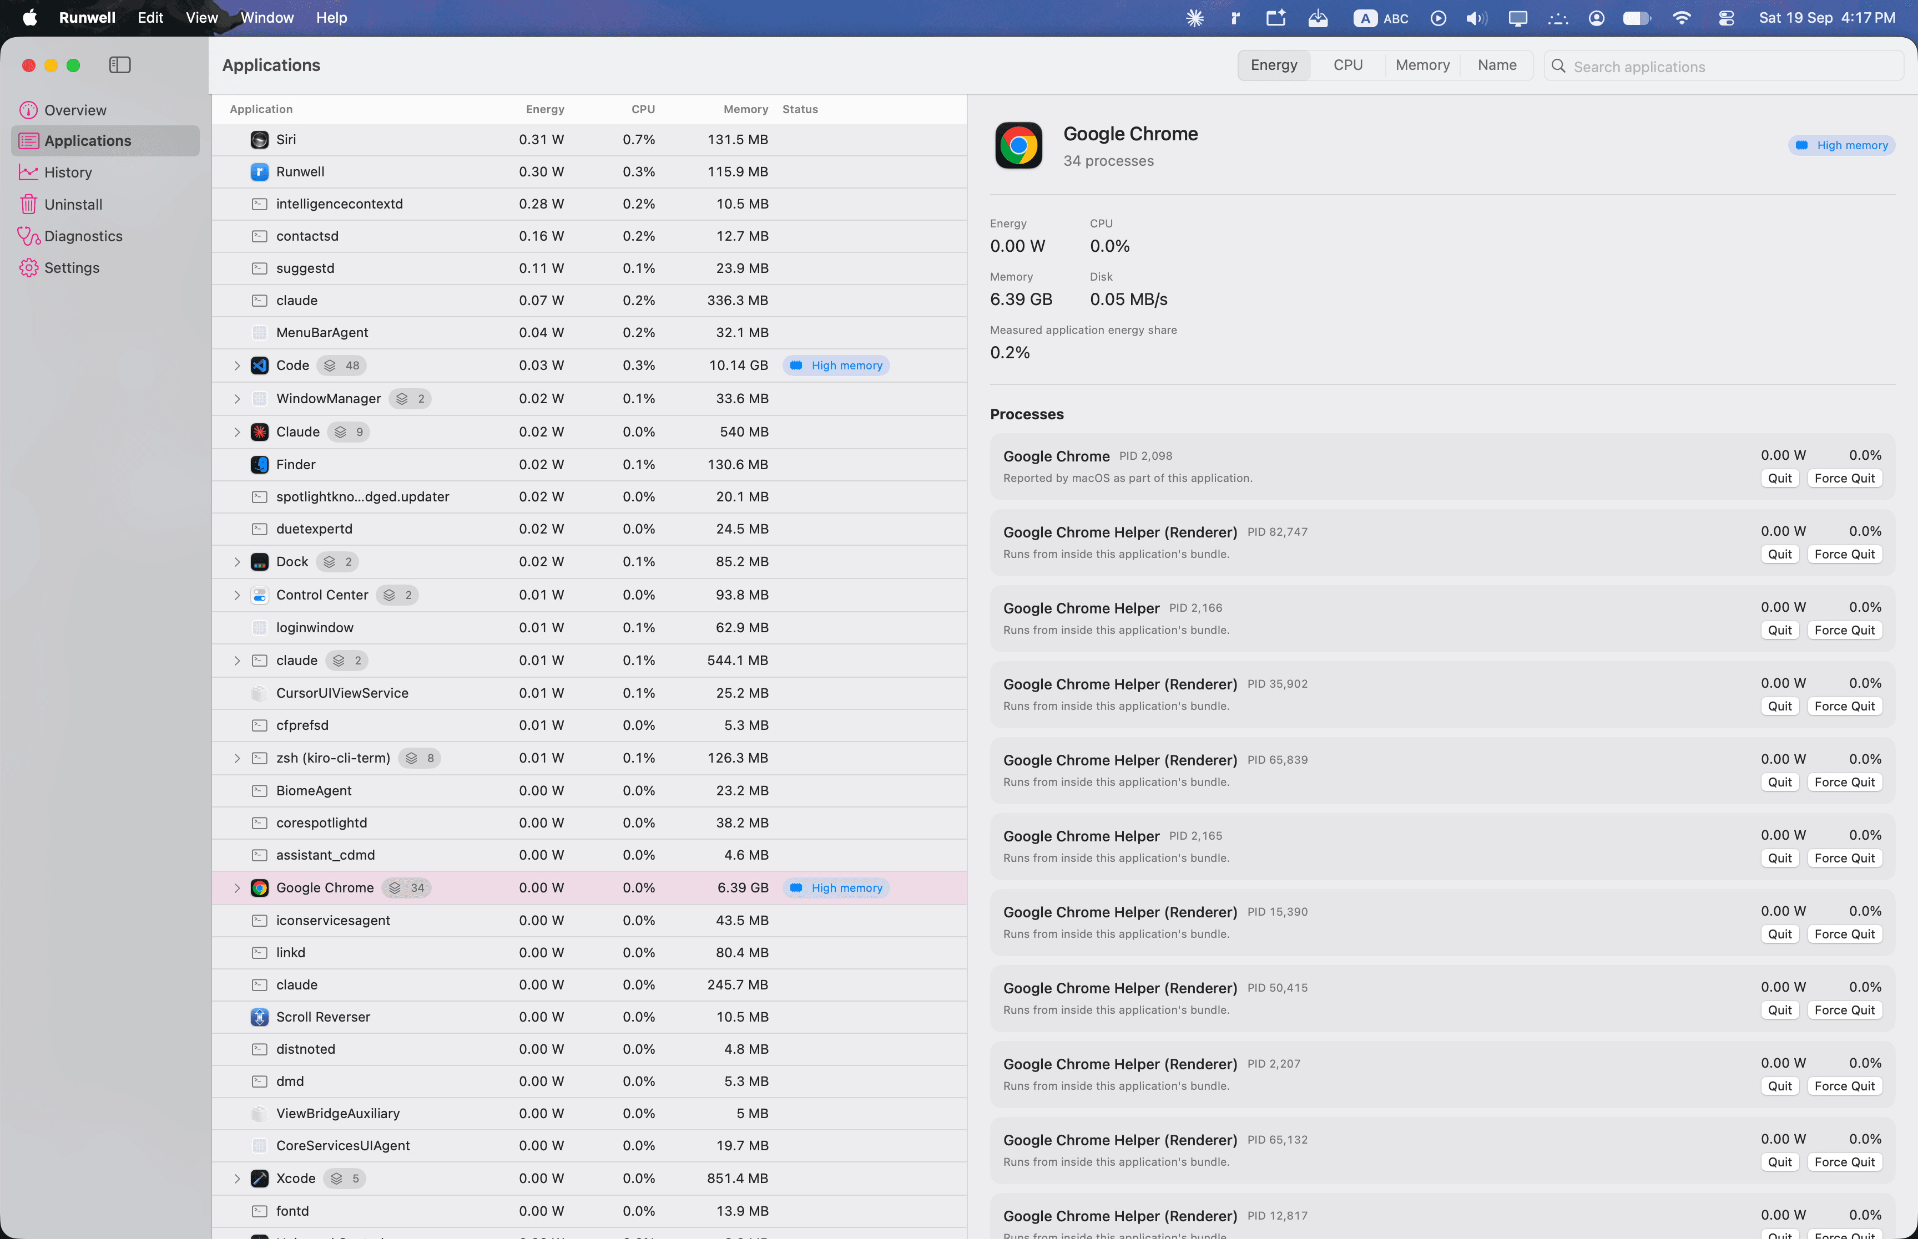1918x1239 pixels.
Task: Expand the WindowManager process group
Action: click(236, 399)
